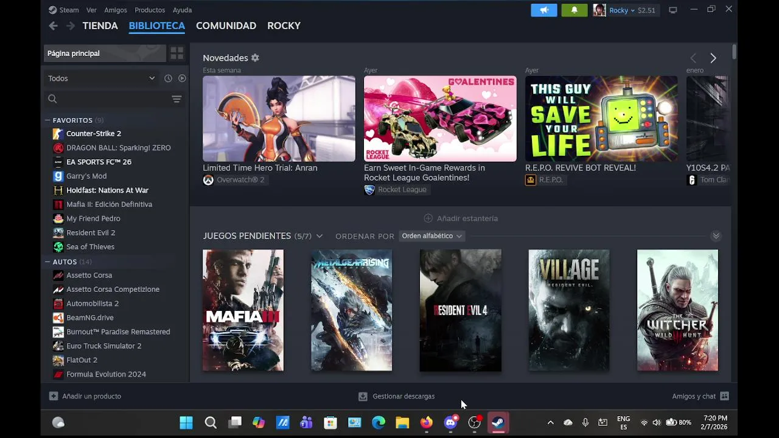Screen dimensions: 779x438
Task: Click the library search input field
Action: 114,99
